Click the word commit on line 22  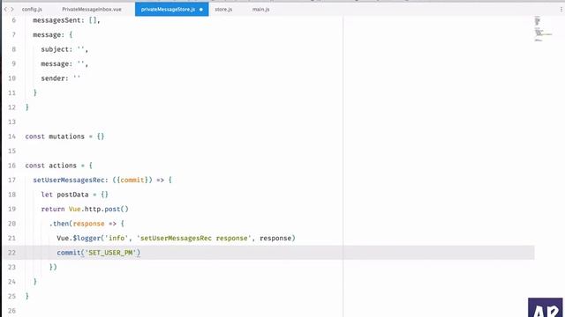(69, 253)
